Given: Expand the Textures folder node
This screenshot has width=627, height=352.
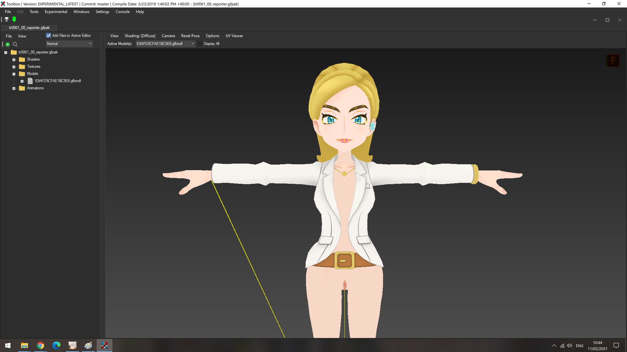Looking at the screenshot, I should point(14,67).
